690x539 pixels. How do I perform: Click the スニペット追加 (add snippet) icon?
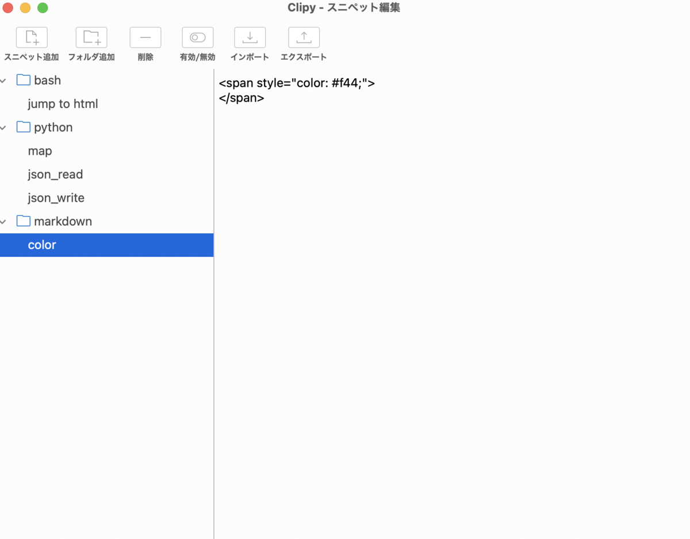click(x=32, y=37)
